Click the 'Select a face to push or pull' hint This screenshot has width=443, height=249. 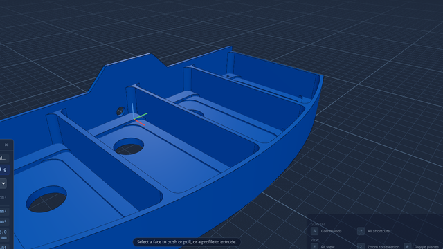coord(187,242)
